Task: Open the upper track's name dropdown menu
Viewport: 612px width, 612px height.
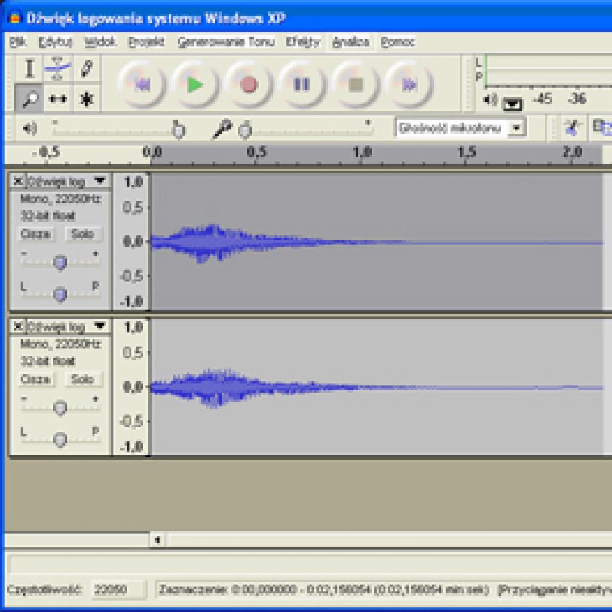Action: pyautogui.click(x=100, y=180)
